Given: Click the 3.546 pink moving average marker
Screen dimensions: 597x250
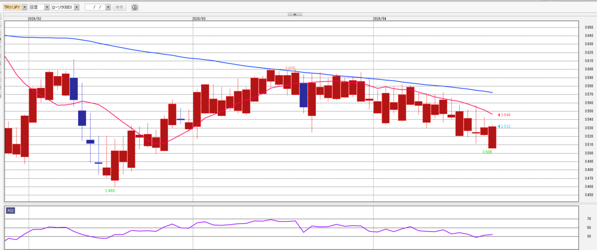Looking at the screenshot, I should click(504, 115).
